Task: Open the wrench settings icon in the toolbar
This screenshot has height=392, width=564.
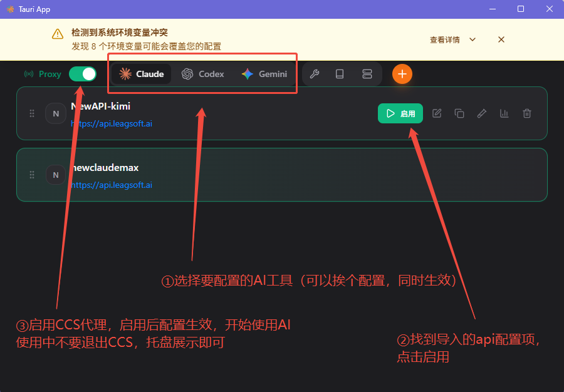Action: (x=315, y=74)
